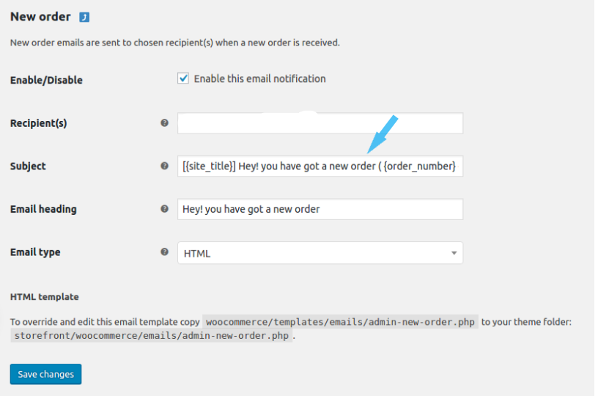Screen dimensions: 598x396
Task: Click the 'Enable this email notification' label text
Action: pos(259,78)
